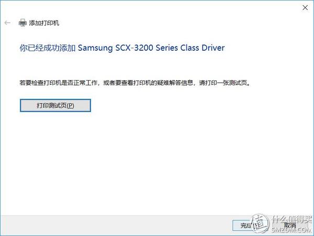Click the 若要检查打印机是否正常工作 description text
The image size is (314, 236).
click(58, 83)
